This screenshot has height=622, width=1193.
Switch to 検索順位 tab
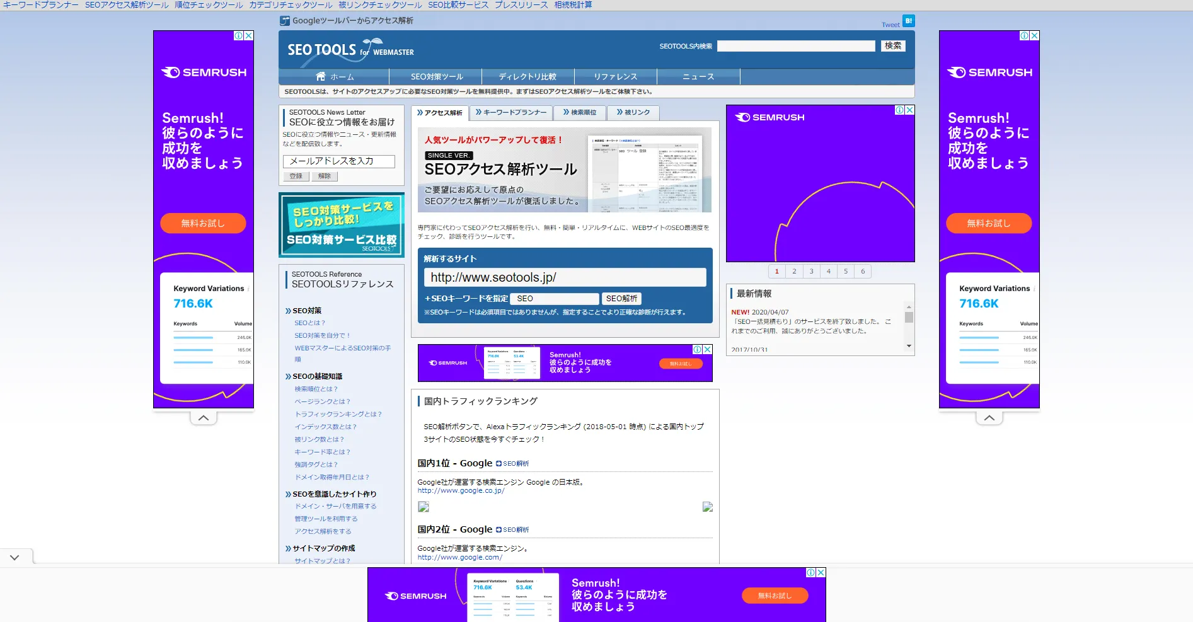[x=580, y=112]
